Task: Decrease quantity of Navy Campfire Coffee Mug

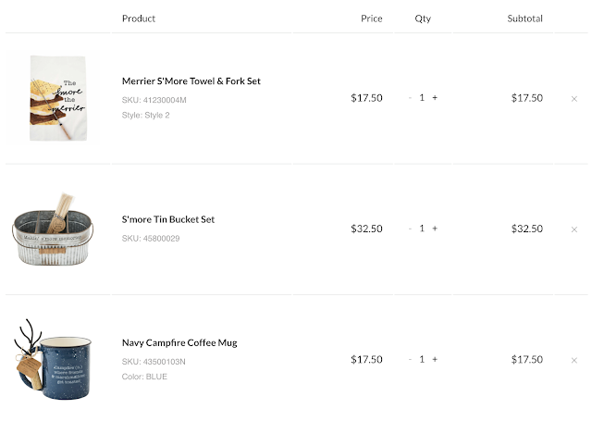Action: 411,359
